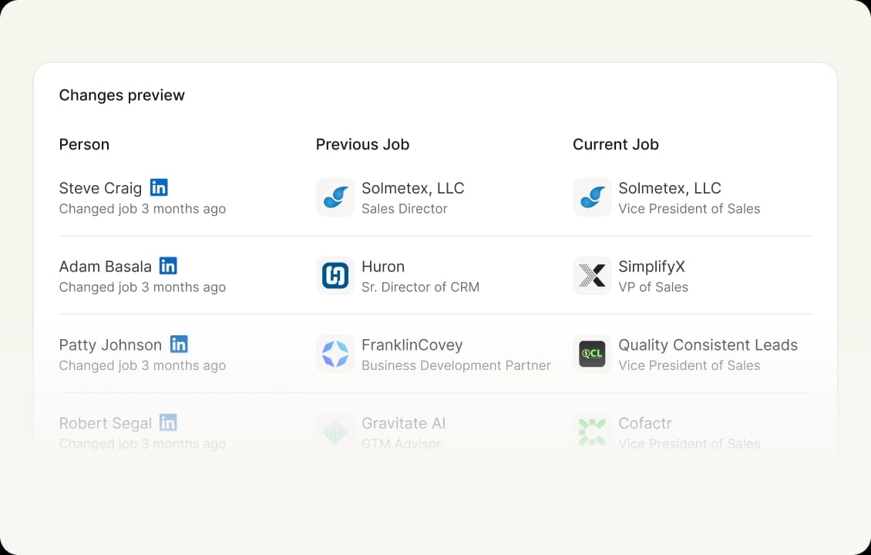Image resolution: width=871 pixels, height=555 pixels.
Task: Select the Patty Johnson person name
Action: point(110,345)
